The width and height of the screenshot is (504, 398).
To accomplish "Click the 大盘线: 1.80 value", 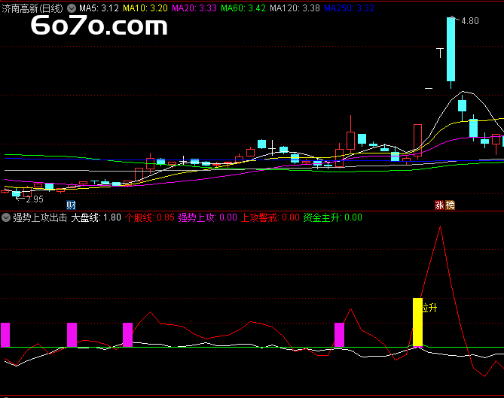I will click(x=96, y=217).
